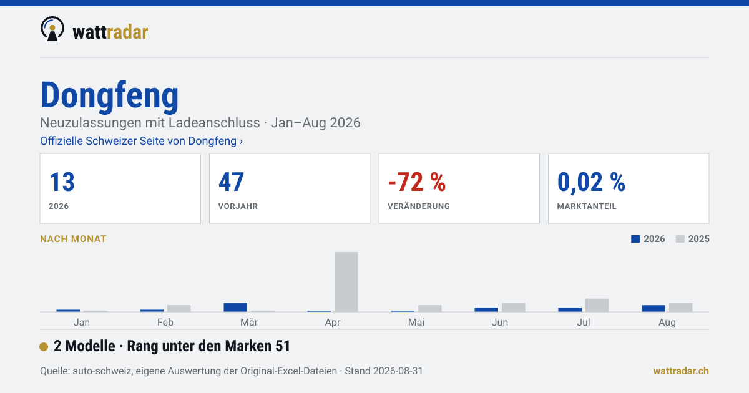Select the Dongfeng brand heading
This screenshot has height=393, width=749.
(109, 95)
